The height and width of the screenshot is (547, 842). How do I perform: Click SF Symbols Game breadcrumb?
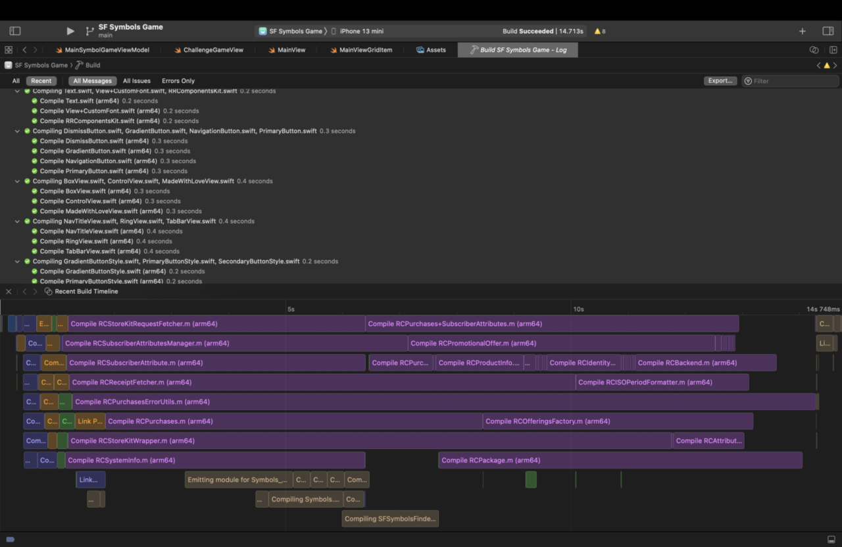click(37, 65)
